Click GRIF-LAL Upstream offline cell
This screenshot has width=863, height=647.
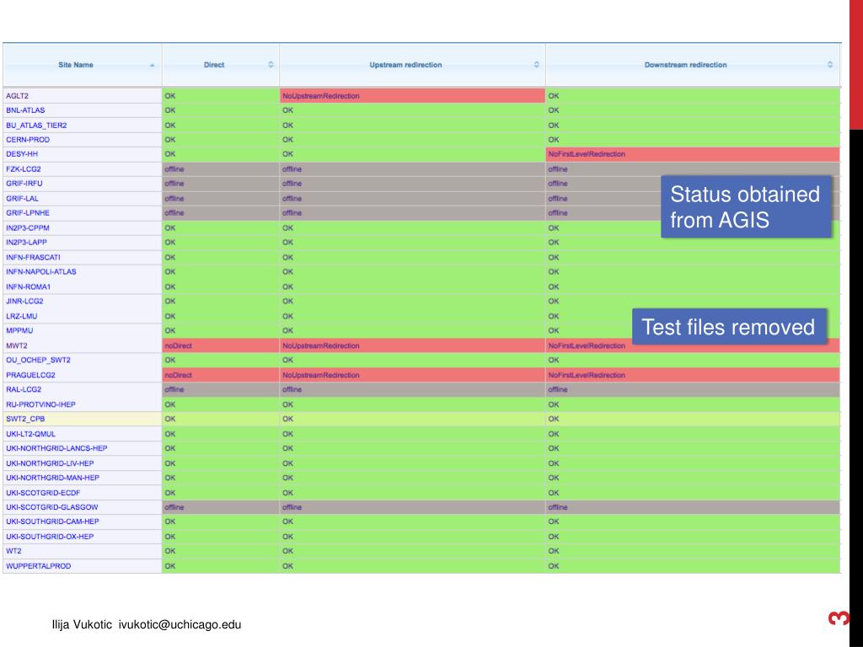pyautogui.click(x=412, y=198)
